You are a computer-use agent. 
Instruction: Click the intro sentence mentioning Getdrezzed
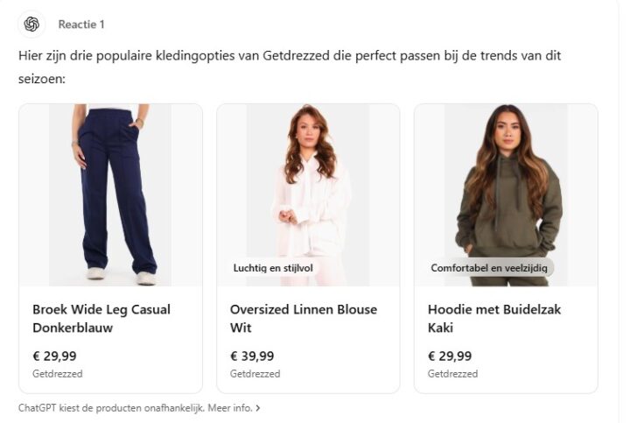point(290,67)
